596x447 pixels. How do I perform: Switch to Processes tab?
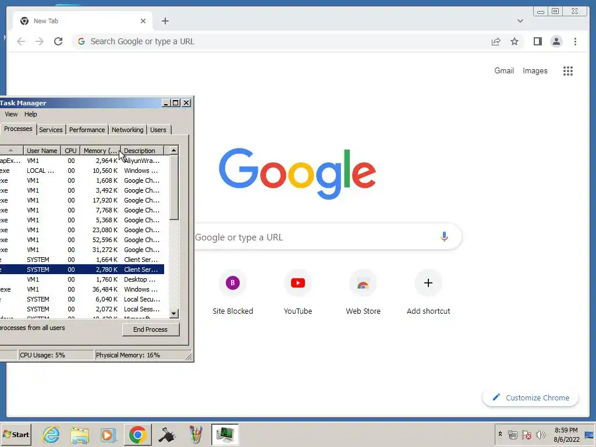(18, 129)
